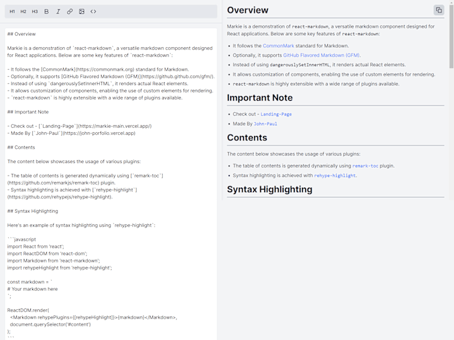Click the '- Made By [`John-Paul`]' editor line

click(71, 133)
